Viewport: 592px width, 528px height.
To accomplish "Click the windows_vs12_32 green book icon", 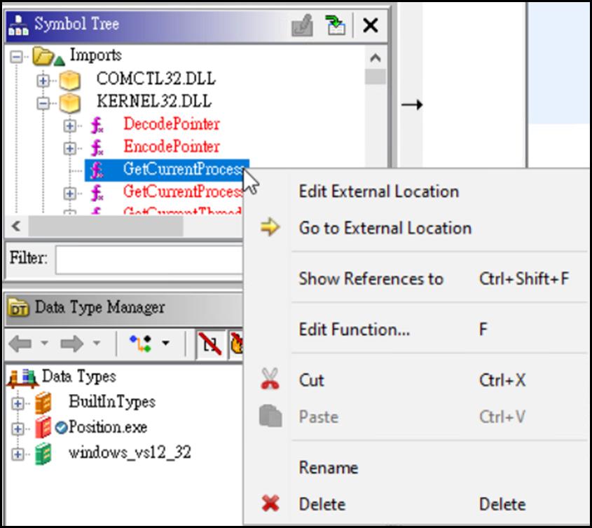I will [43, 454].
